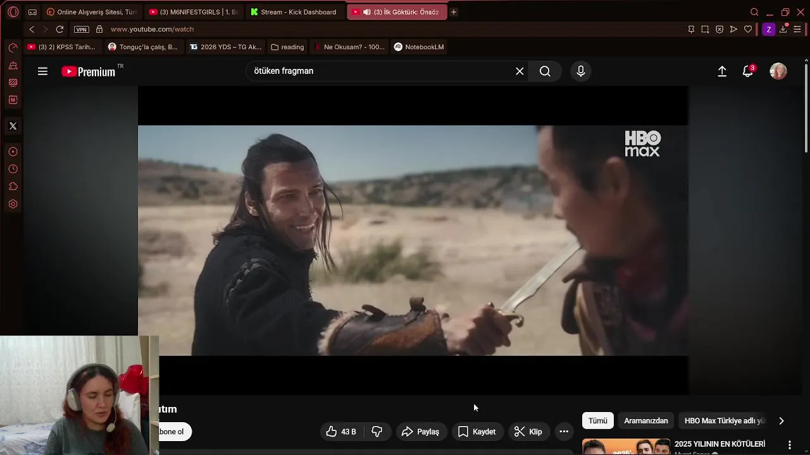
Task: Mute audio on İlk Göktürk tab speaker icon
Action: [x=366, y=12]
